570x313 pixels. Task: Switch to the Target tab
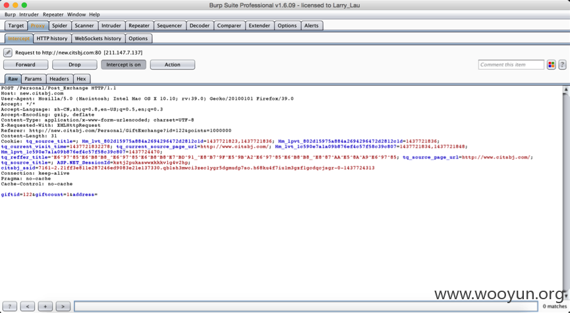(x=16, y=26)
